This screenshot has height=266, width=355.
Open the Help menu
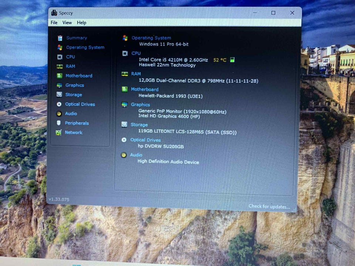(81, 23)
